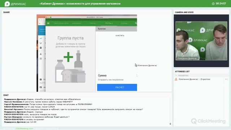This screenshot has height=130, width=231.
Task: Click the SHARE panel heading
Action: point(6,12)
